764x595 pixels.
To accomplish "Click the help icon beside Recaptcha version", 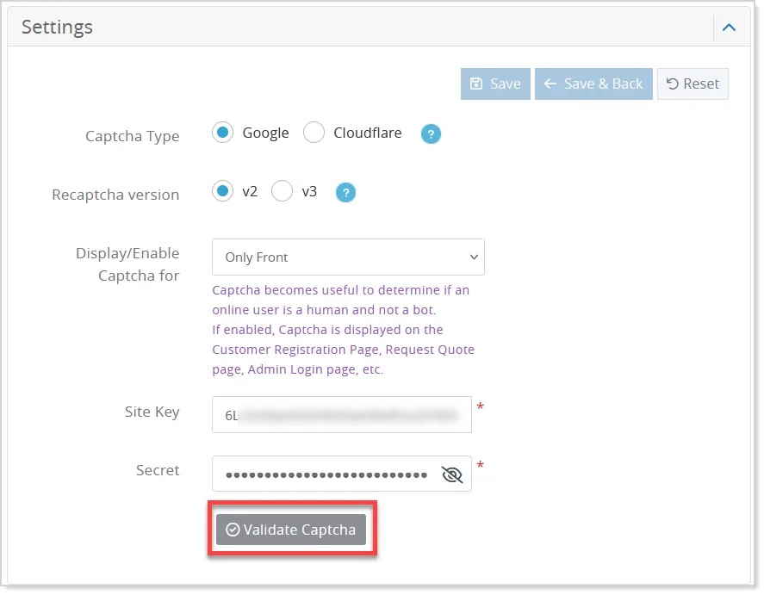I will tap(345, 192).
